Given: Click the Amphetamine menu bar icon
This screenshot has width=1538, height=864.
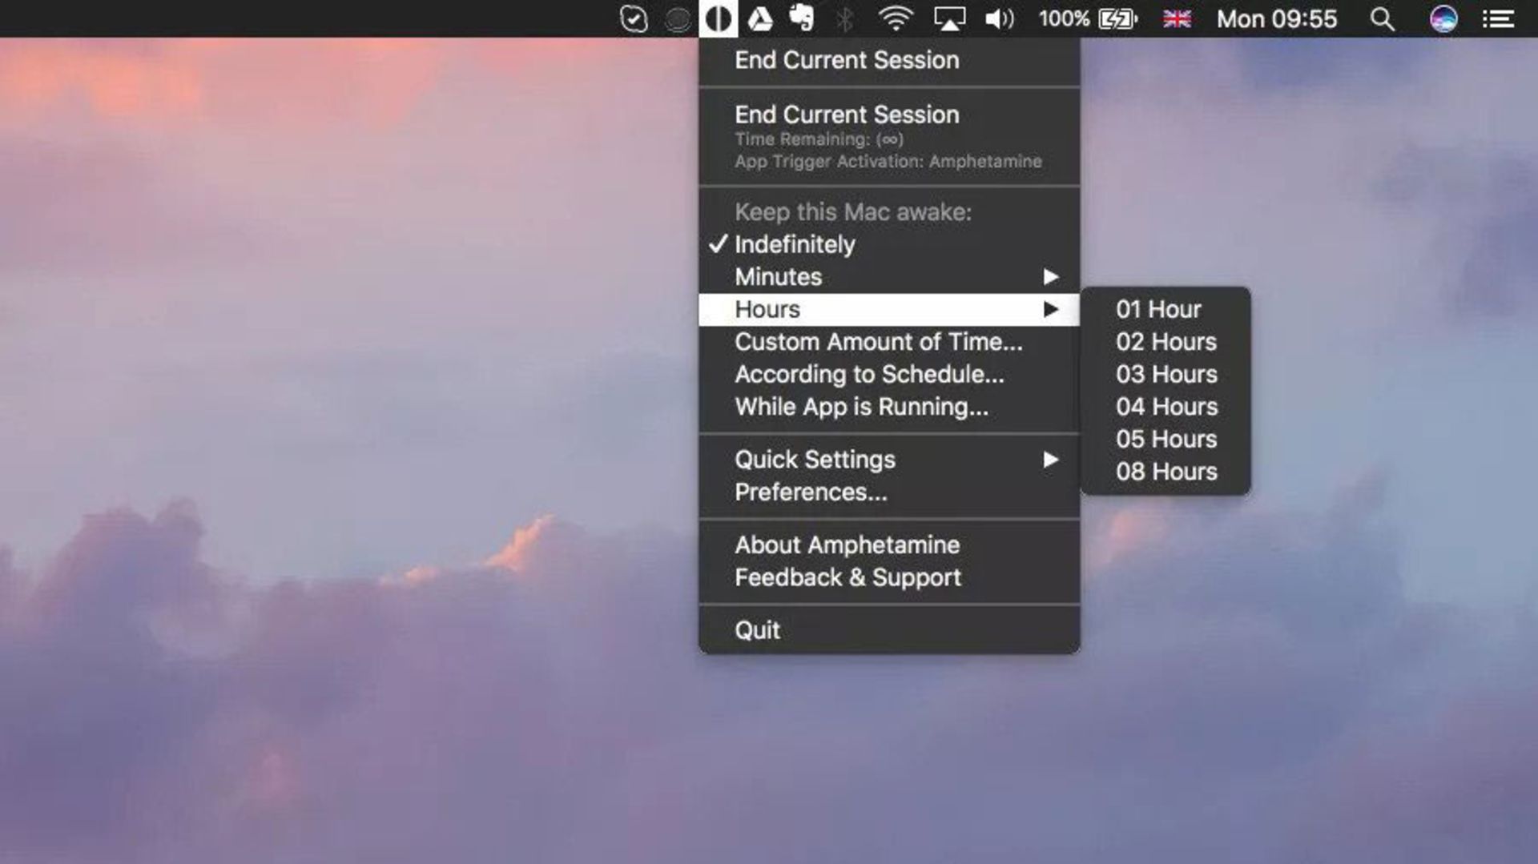Looking at the screenshot, I should tap(718, 18).
